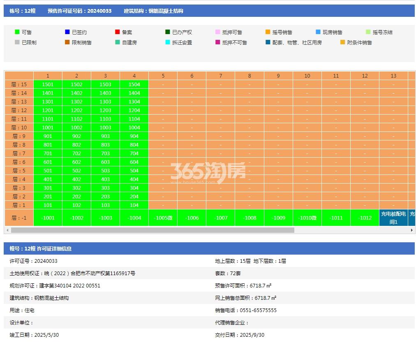Click the 规划许可证 number text

[x=55, y=286]
